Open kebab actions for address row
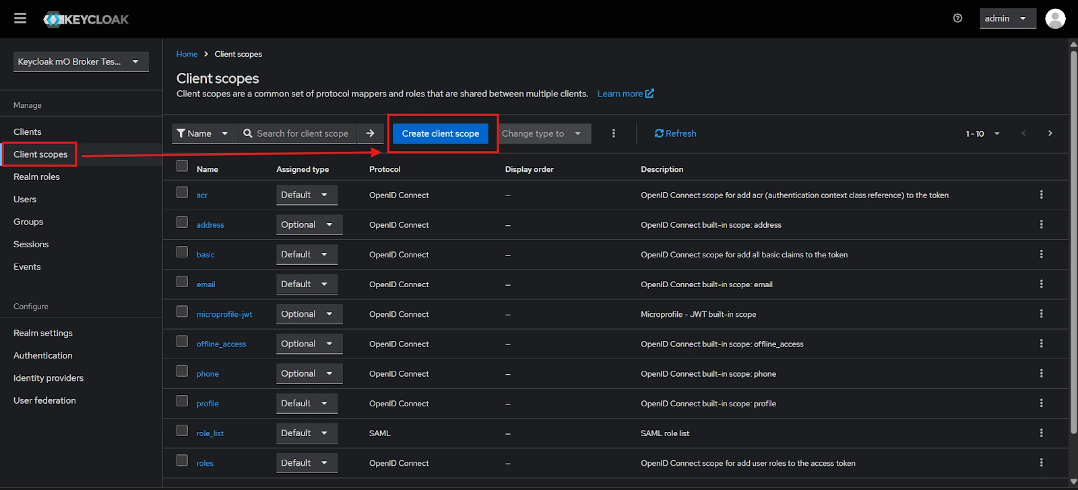 (1041, 224)
